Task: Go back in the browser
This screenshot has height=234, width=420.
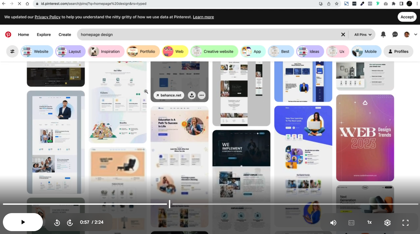Action: click(4, 4)
